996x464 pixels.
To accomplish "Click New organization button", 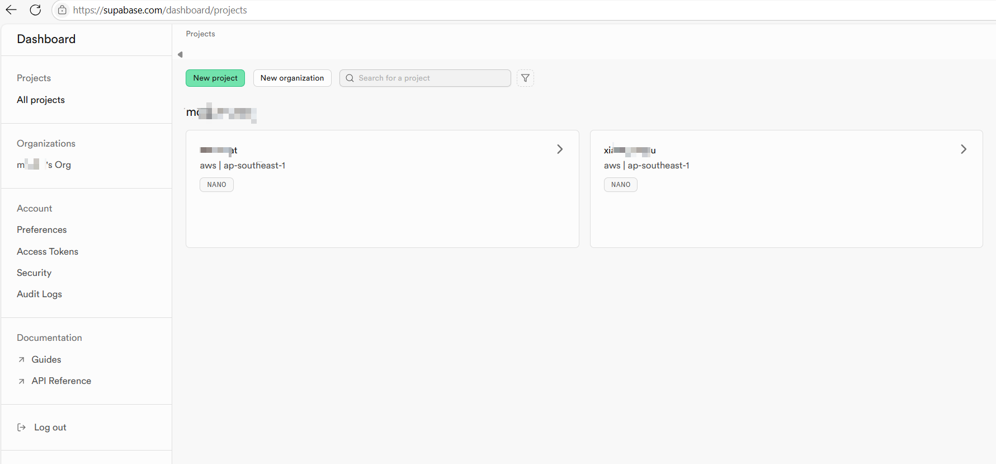I will click(292, 78).
